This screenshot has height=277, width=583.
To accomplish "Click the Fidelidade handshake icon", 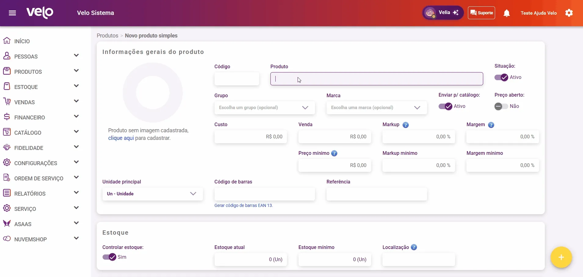I will [x=7, y=147].
